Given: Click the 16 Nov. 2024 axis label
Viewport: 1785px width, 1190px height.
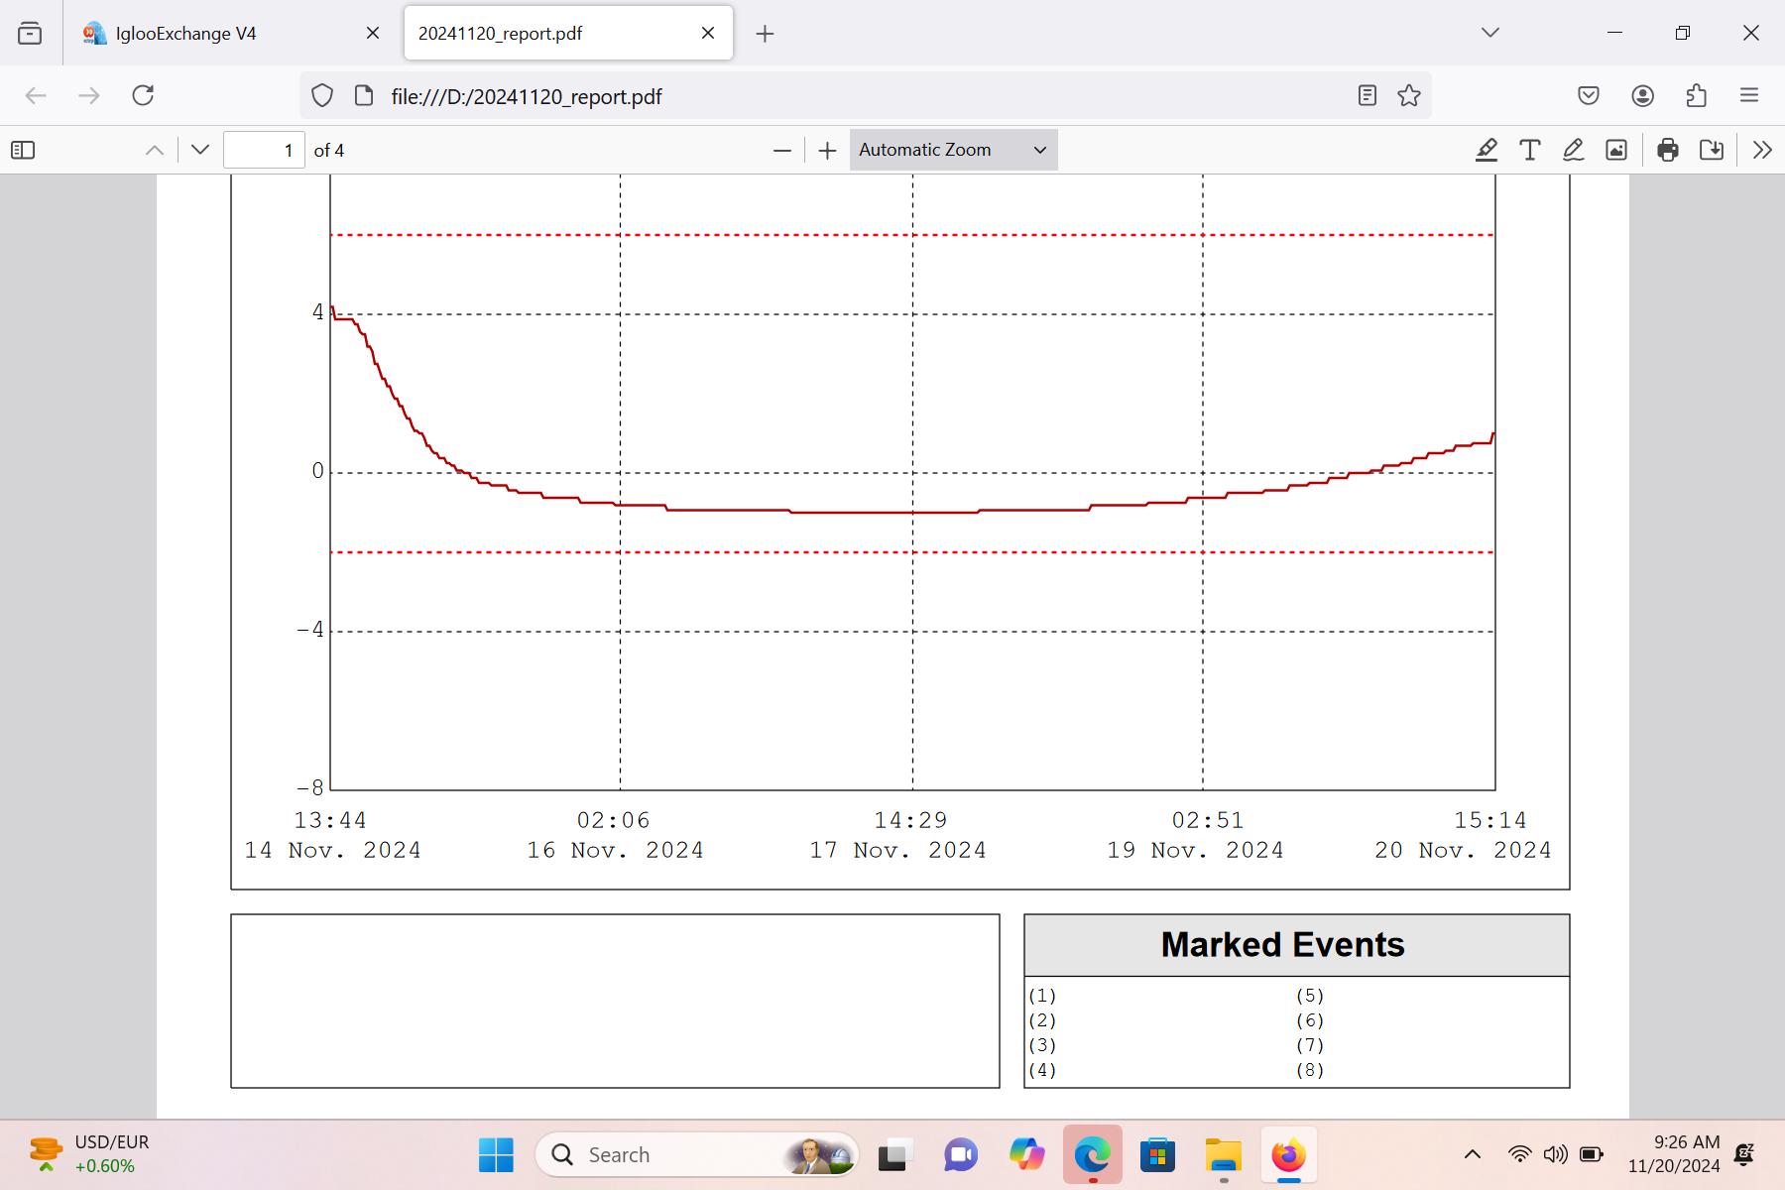Looking at the screenshot, I should pos(615,850).
